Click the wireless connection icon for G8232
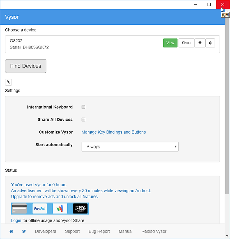230x239 pixels. 200,43
